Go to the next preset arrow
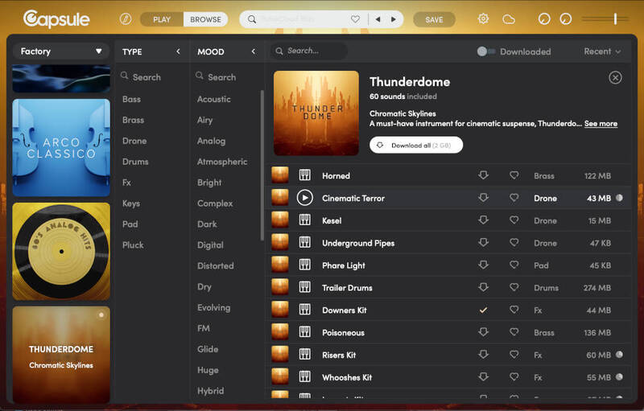The image size is (644, 411). pos(394,19)
